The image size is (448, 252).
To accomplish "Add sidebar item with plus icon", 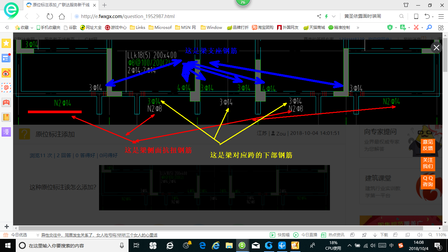I will [x=6, y=226].
